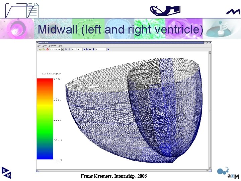Click the small double-arrow loop icon

[90, 49]
